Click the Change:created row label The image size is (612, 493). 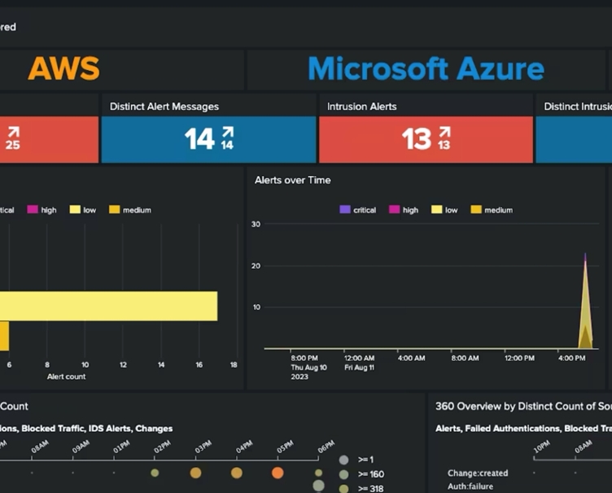pos(478,473)
